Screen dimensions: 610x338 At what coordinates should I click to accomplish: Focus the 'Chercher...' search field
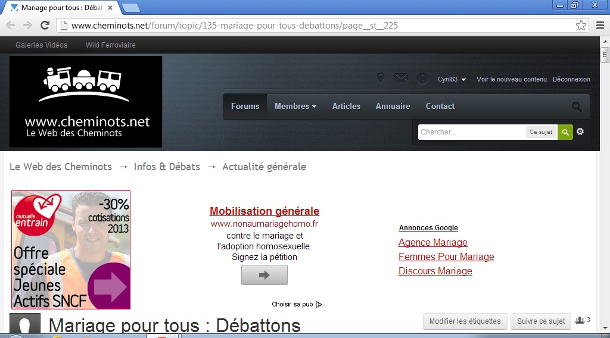(x=471, y=132)
